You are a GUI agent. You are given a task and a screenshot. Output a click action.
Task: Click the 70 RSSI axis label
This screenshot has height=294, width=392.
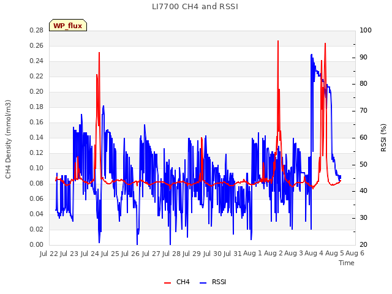(x=363, y=110)
